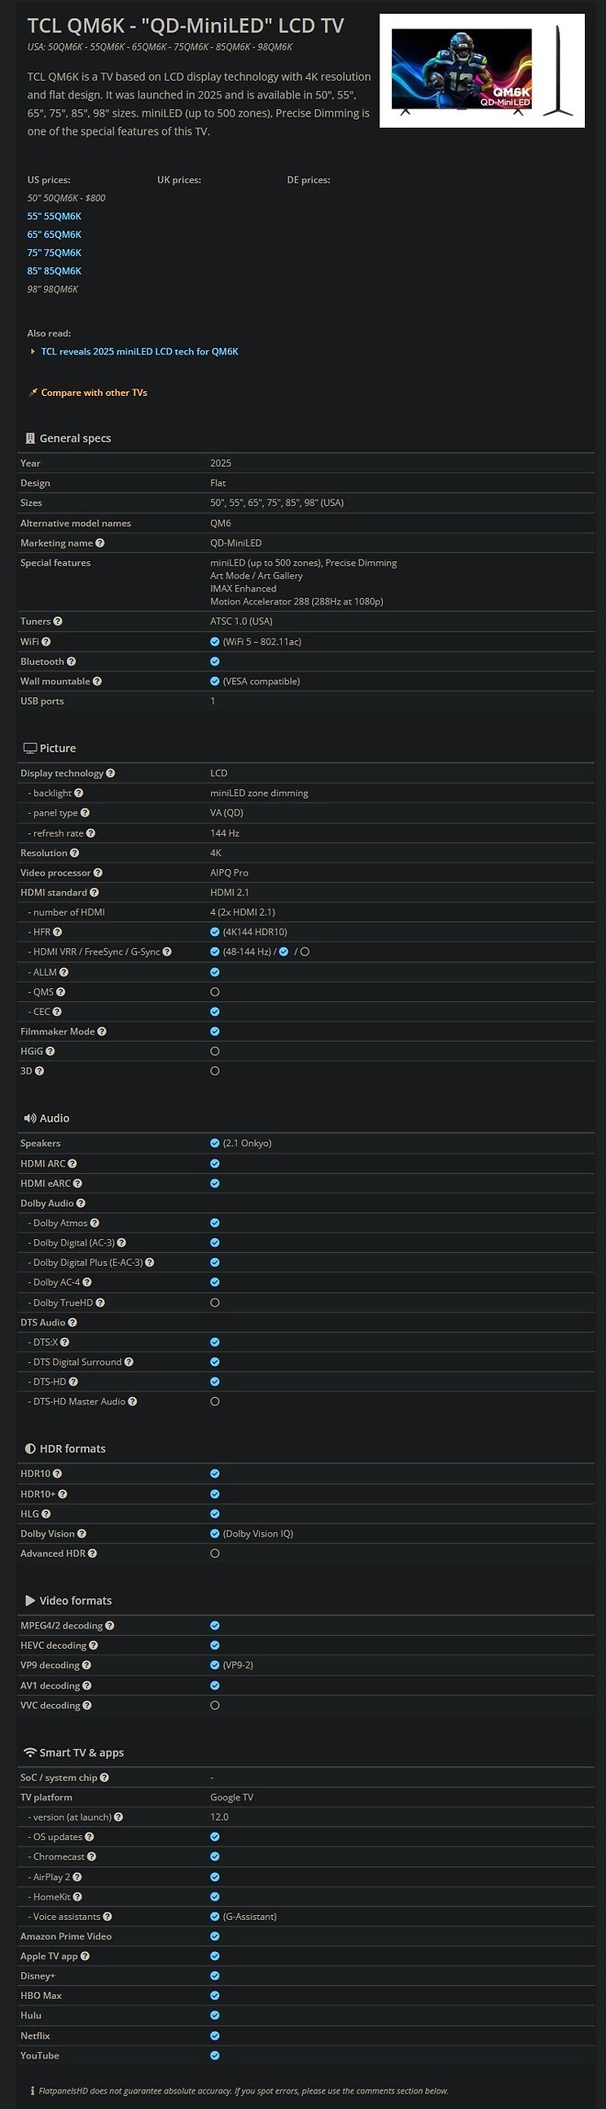Click the help icon next to Marketing name
Screen dimensions: 606x2109
pos(100,543)
